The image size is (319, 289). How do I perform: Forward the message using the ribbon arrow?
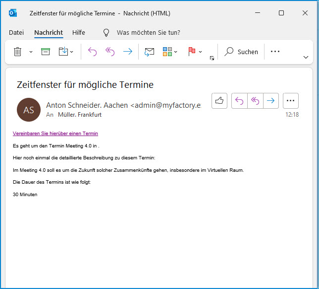[127, 52]
